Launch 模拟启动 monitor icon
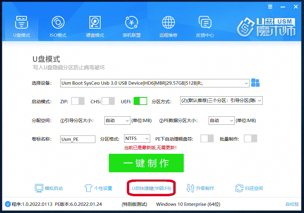Screen dimensions: 304x213 pos(39,188)
